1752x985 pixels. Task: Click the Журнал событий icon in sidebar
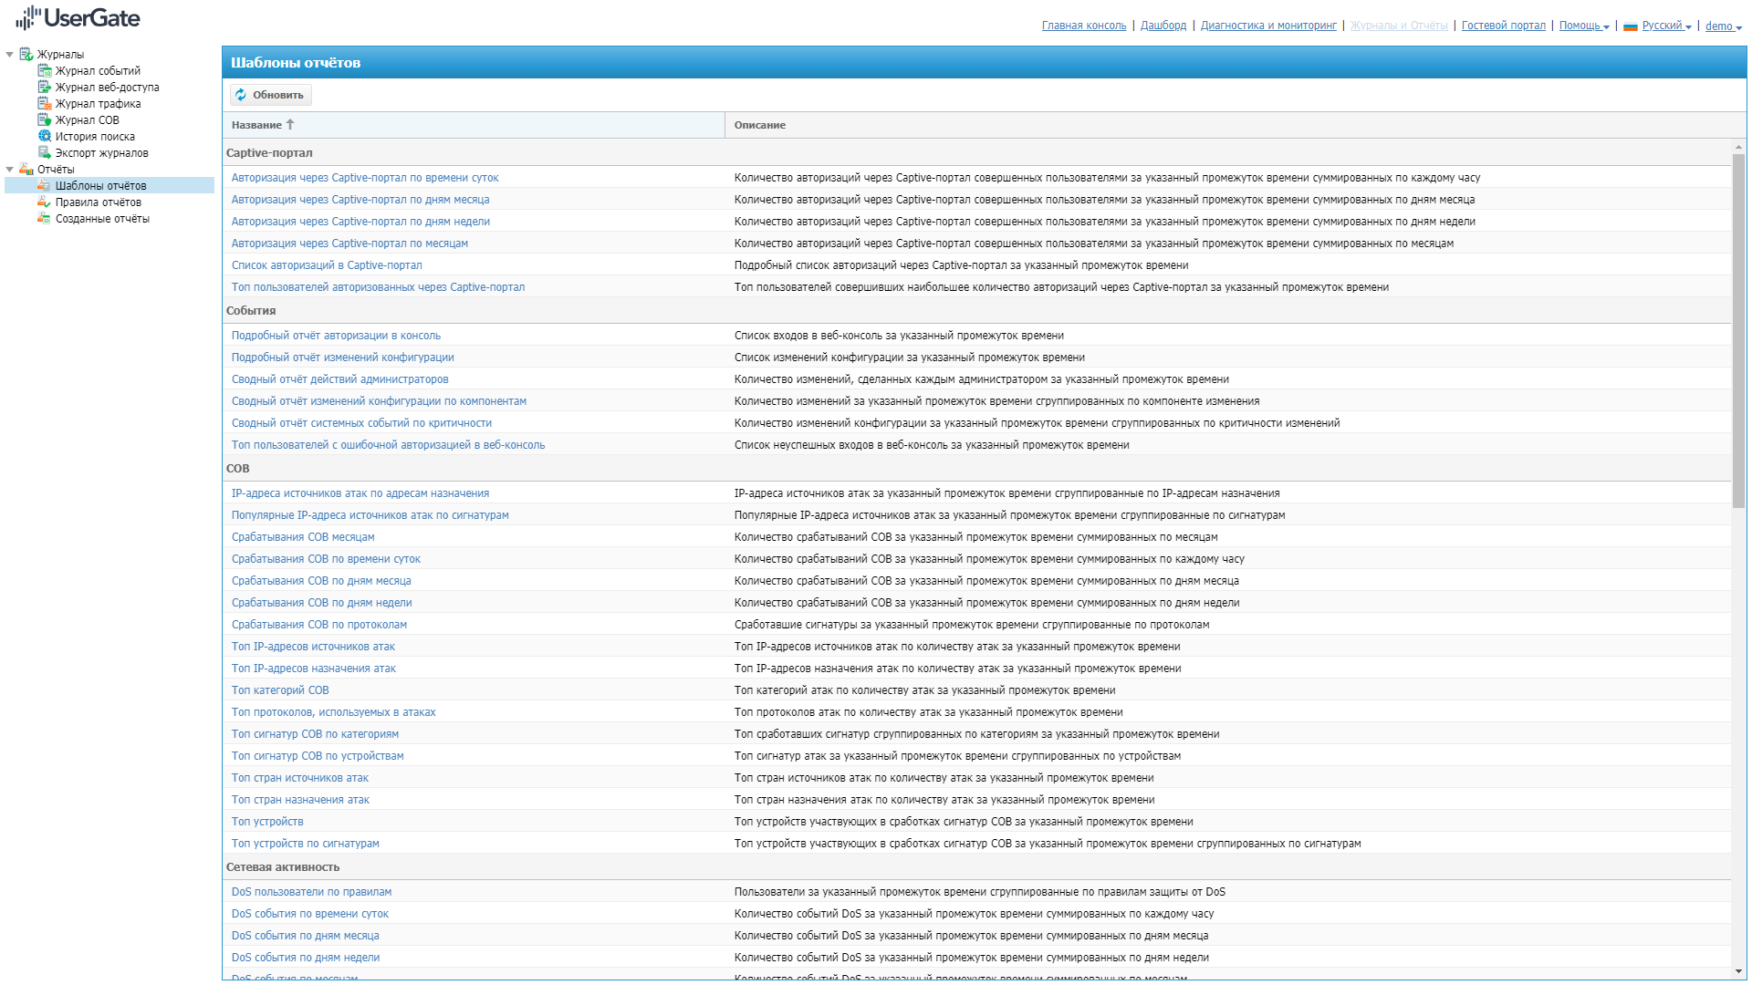(44, 71)
